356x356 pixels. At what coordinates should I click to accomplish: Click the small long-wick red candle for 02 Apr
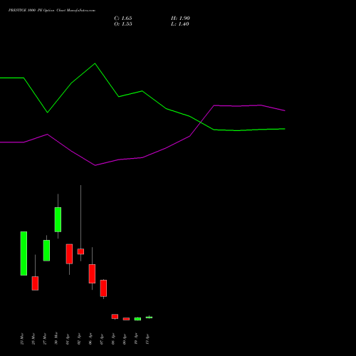click(80, 251)
